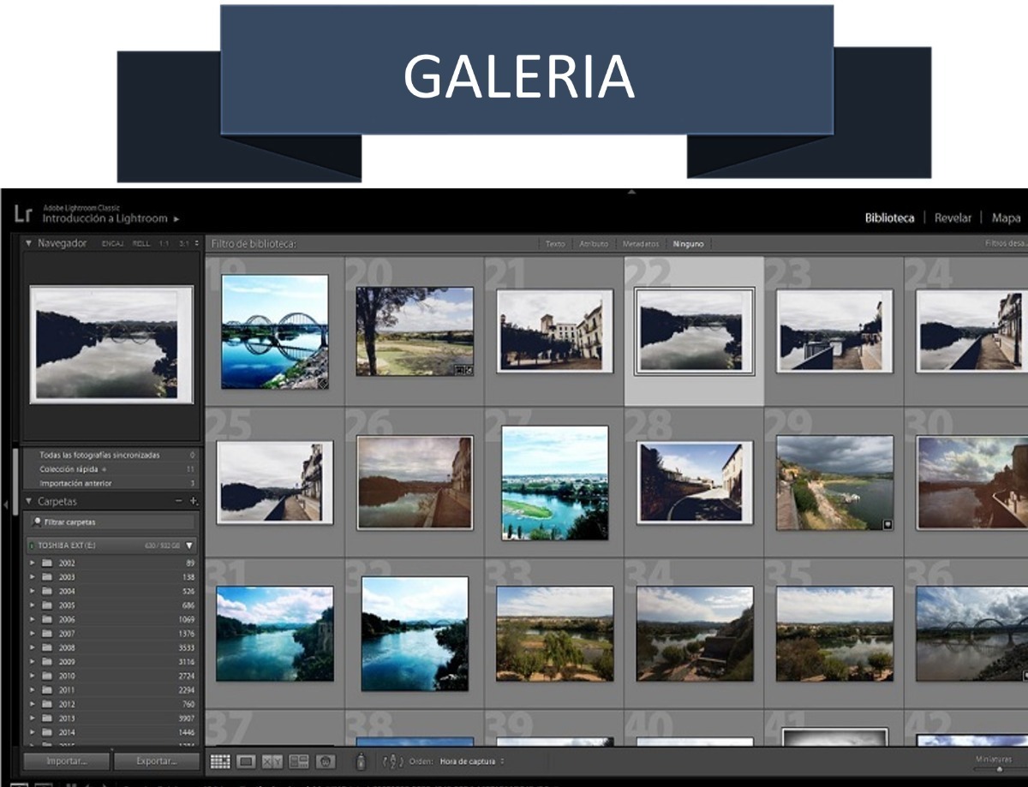1028x787 pixels.
Task: Select the Painter spray can tool
Action: pos(361,760)
